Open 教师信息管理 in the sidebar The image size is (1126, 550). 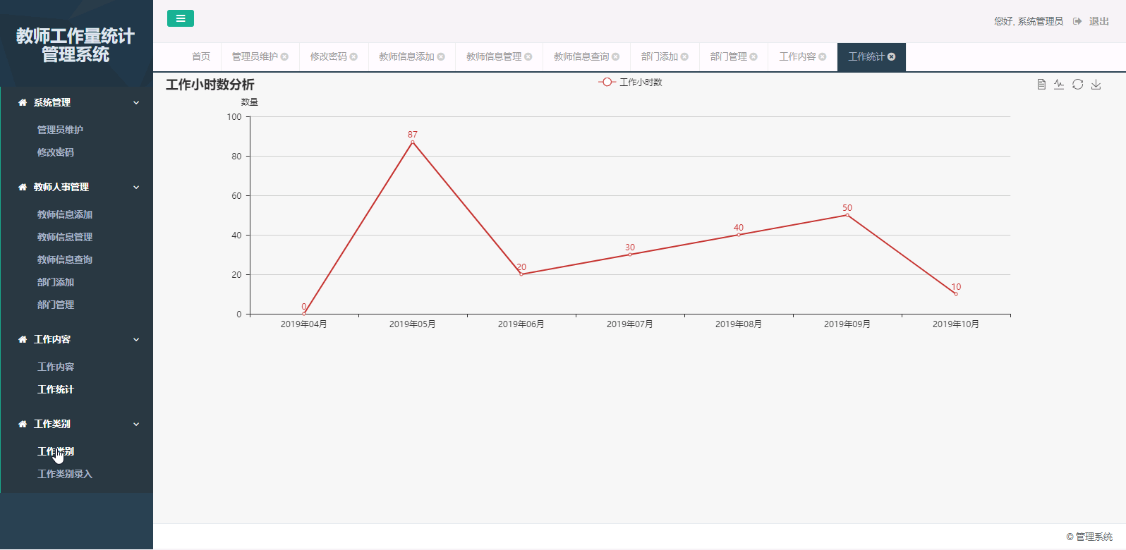point(65,237)
